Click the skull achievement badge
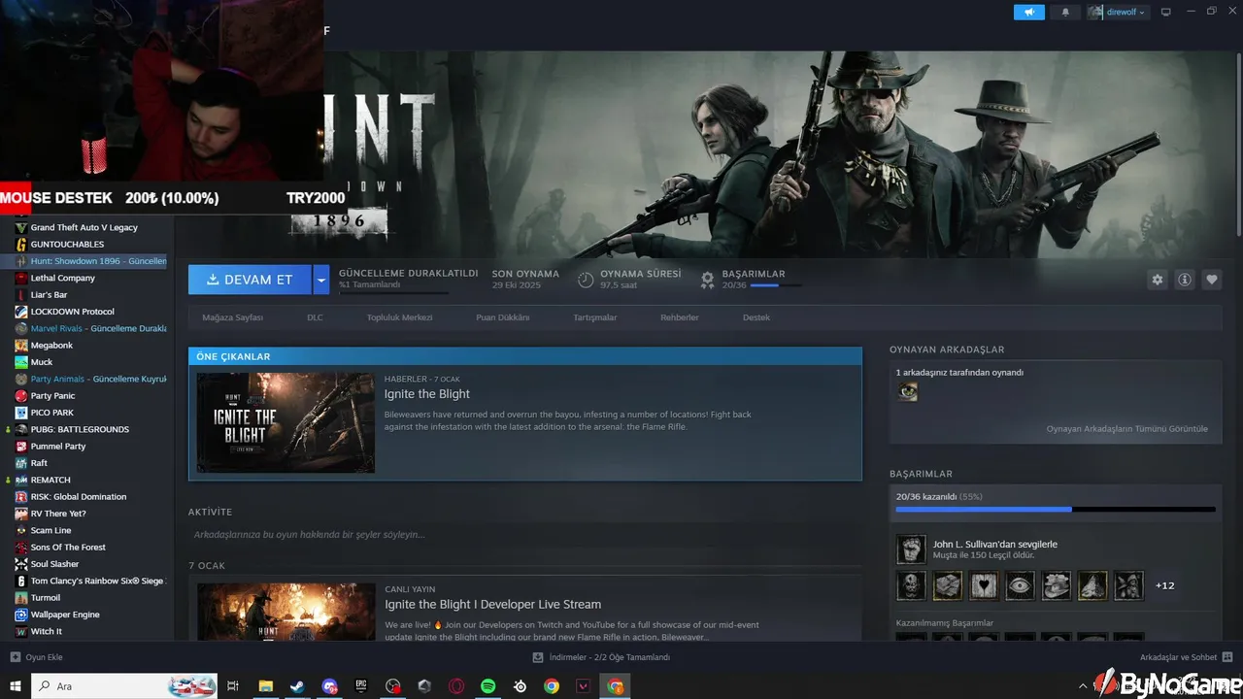 (x=911, y=585)
